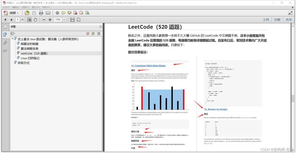296x153 pixels.
Task: Open the 编辑(E) menu
Action: (16, 7)
